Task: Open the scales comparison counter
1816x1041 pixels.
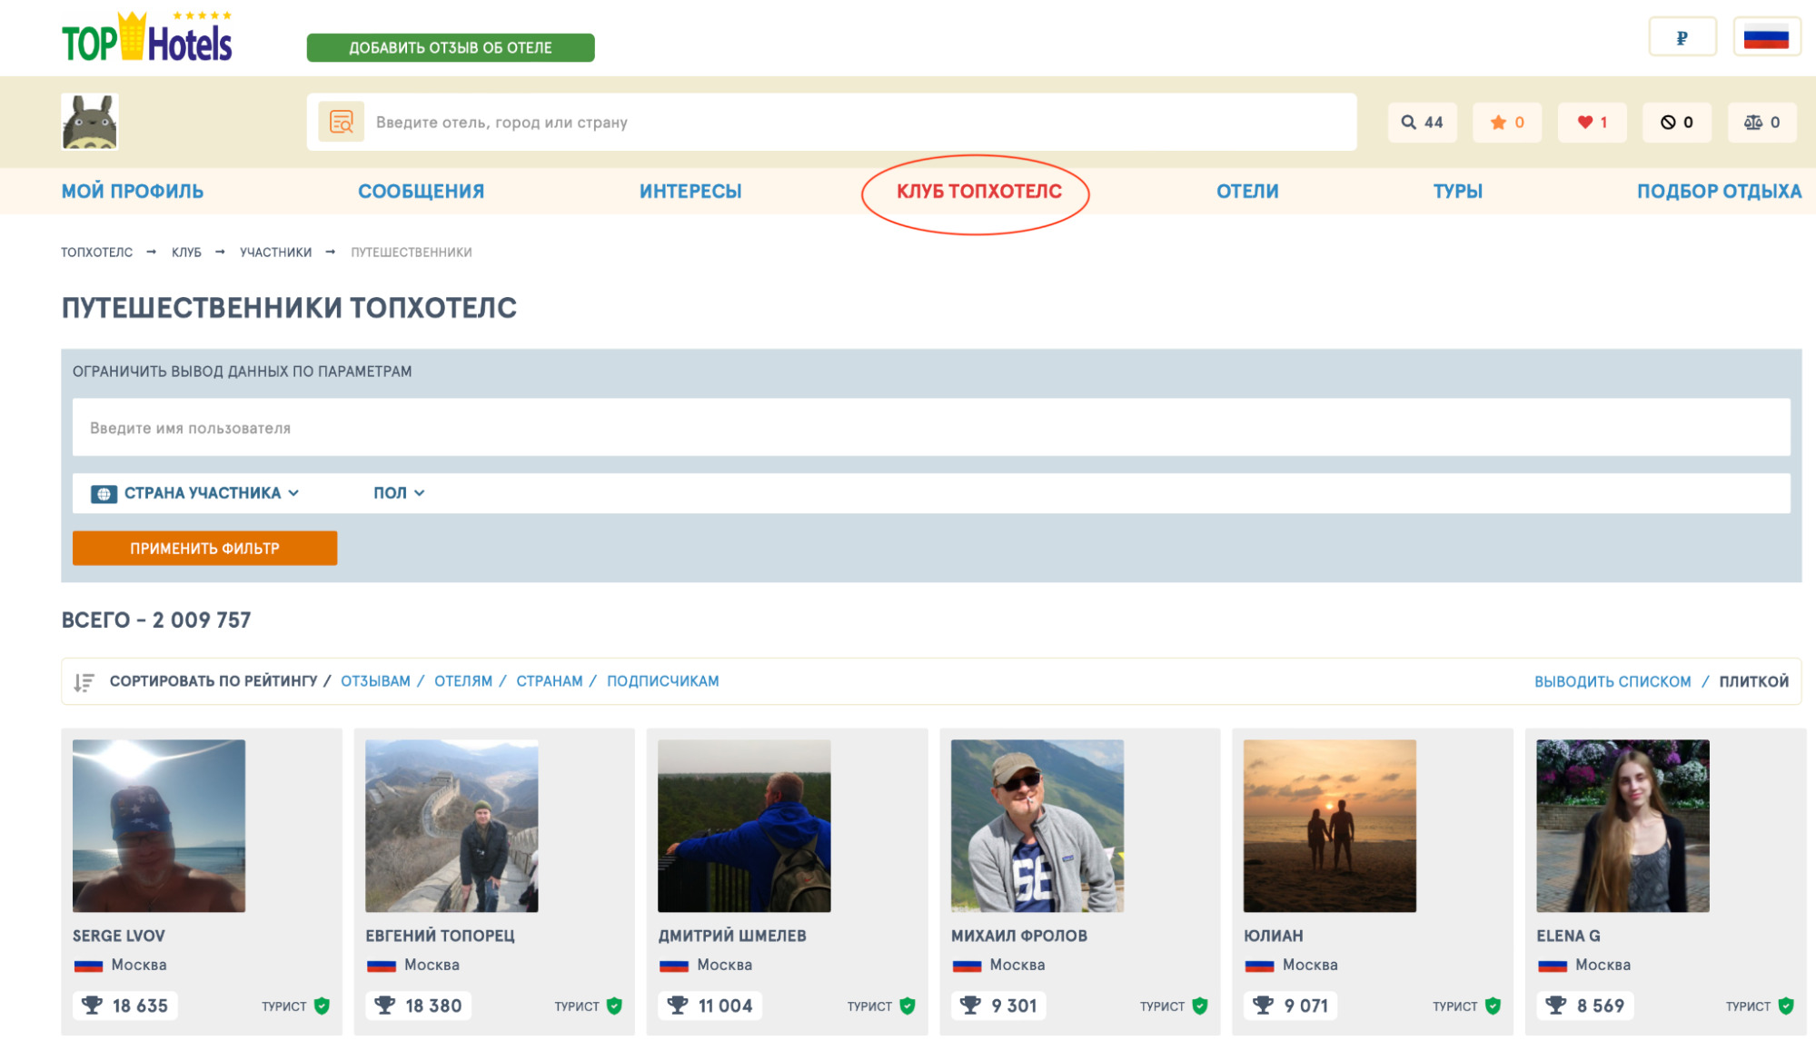Action: [1761, 122]
